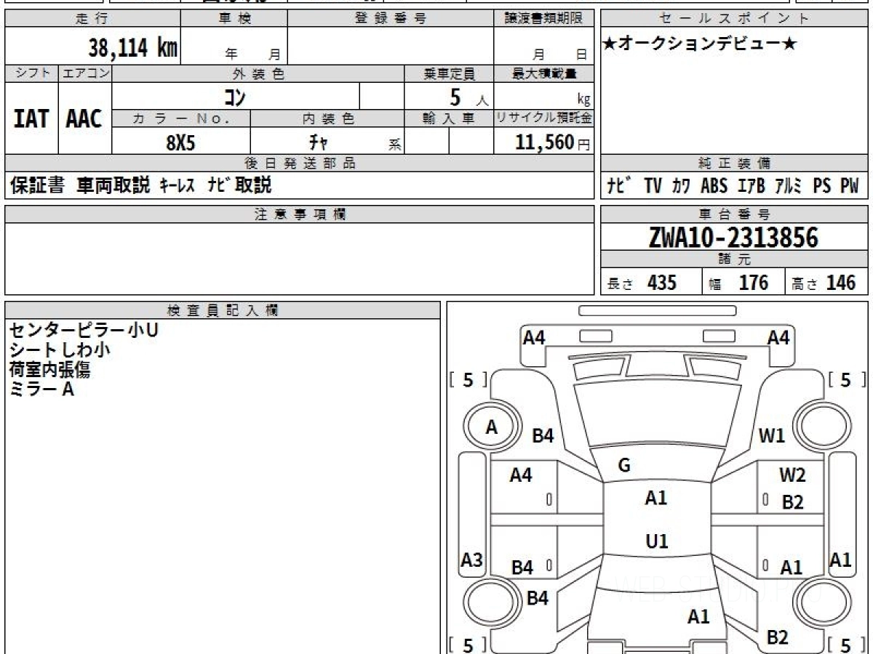Click the 諸元 header
The height and width of the screenshot is (654, 873).
735,259
